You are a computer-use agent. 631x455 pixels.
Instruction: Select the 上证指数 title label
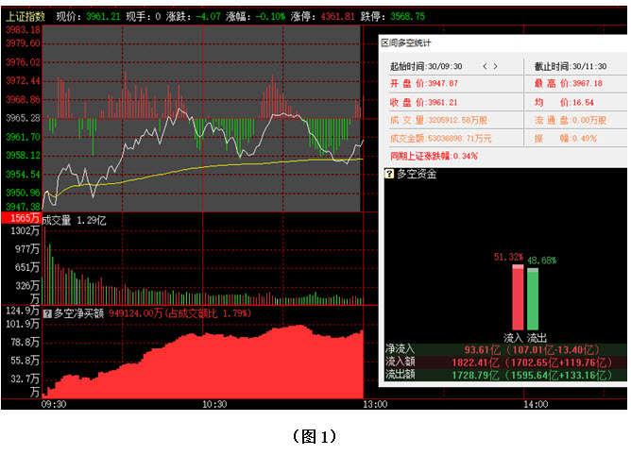[26, 16]
